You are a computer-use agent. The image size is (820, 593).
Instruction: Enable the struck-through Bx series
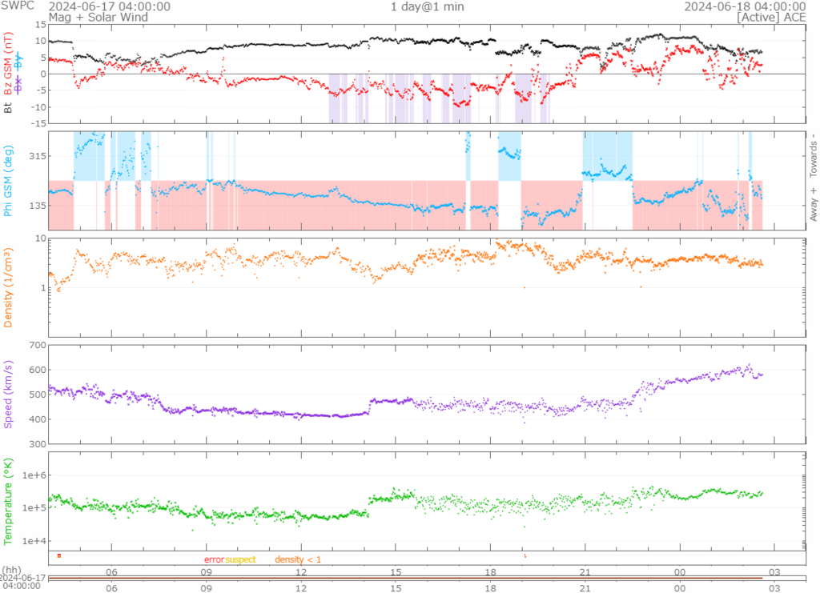[x=19, y=85]
